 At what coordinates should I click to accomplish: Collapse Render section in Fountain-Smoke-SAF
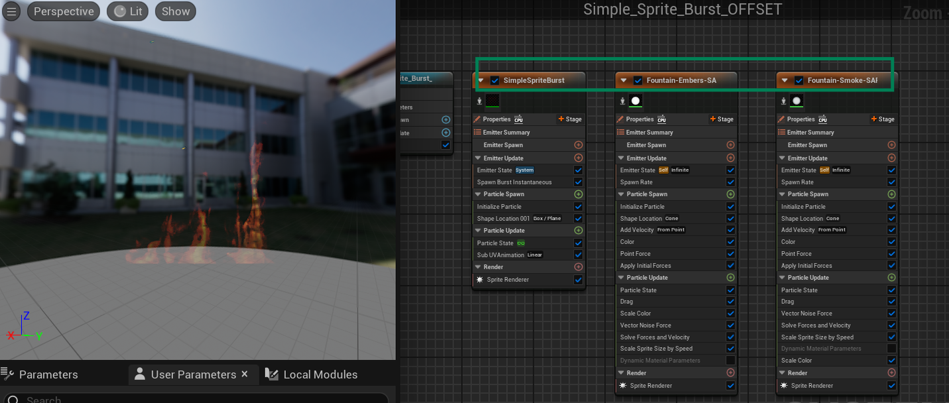pyautogui.click(x=783, y=373)
